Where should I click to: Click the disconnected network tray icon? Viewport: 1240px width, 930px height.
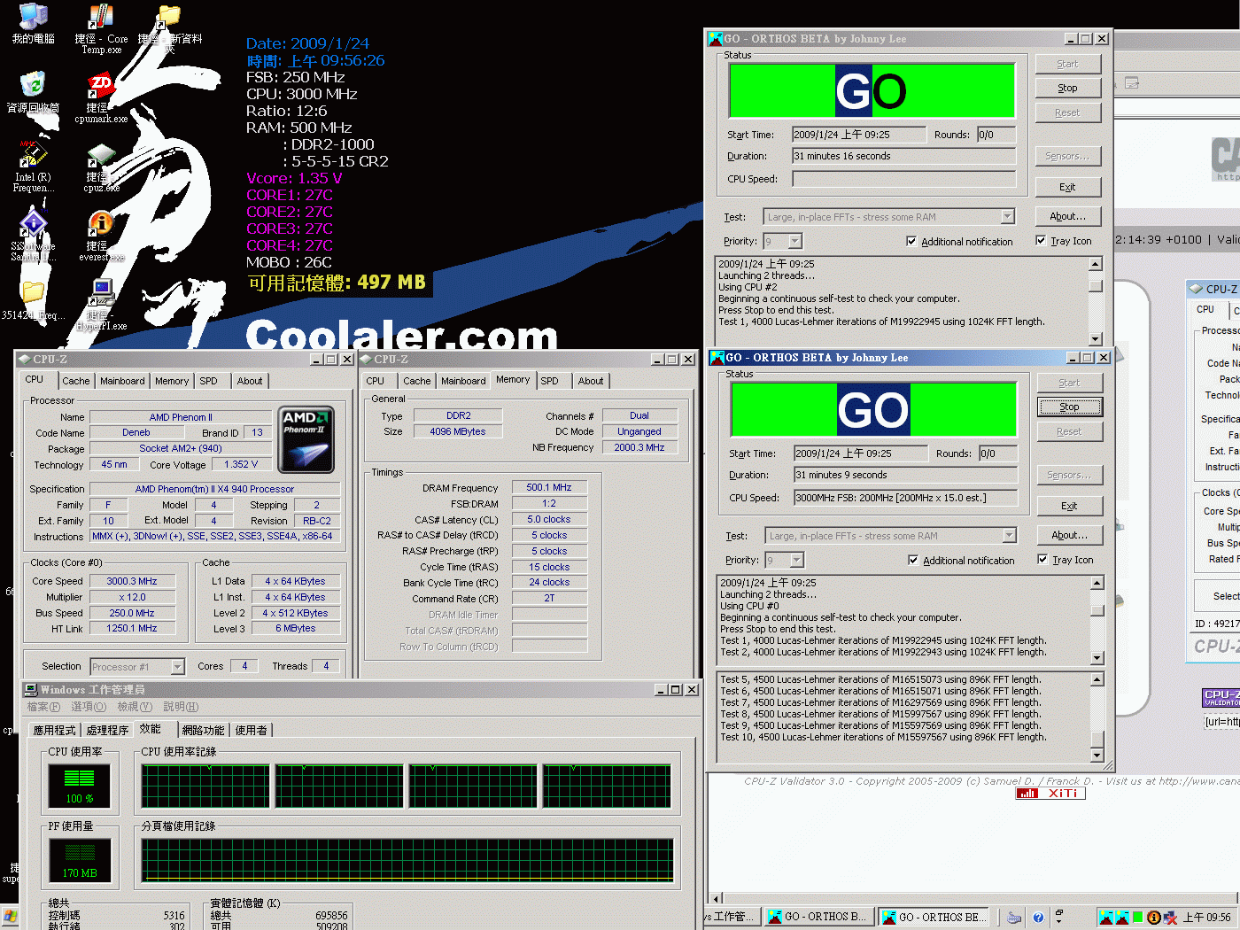1170,917
